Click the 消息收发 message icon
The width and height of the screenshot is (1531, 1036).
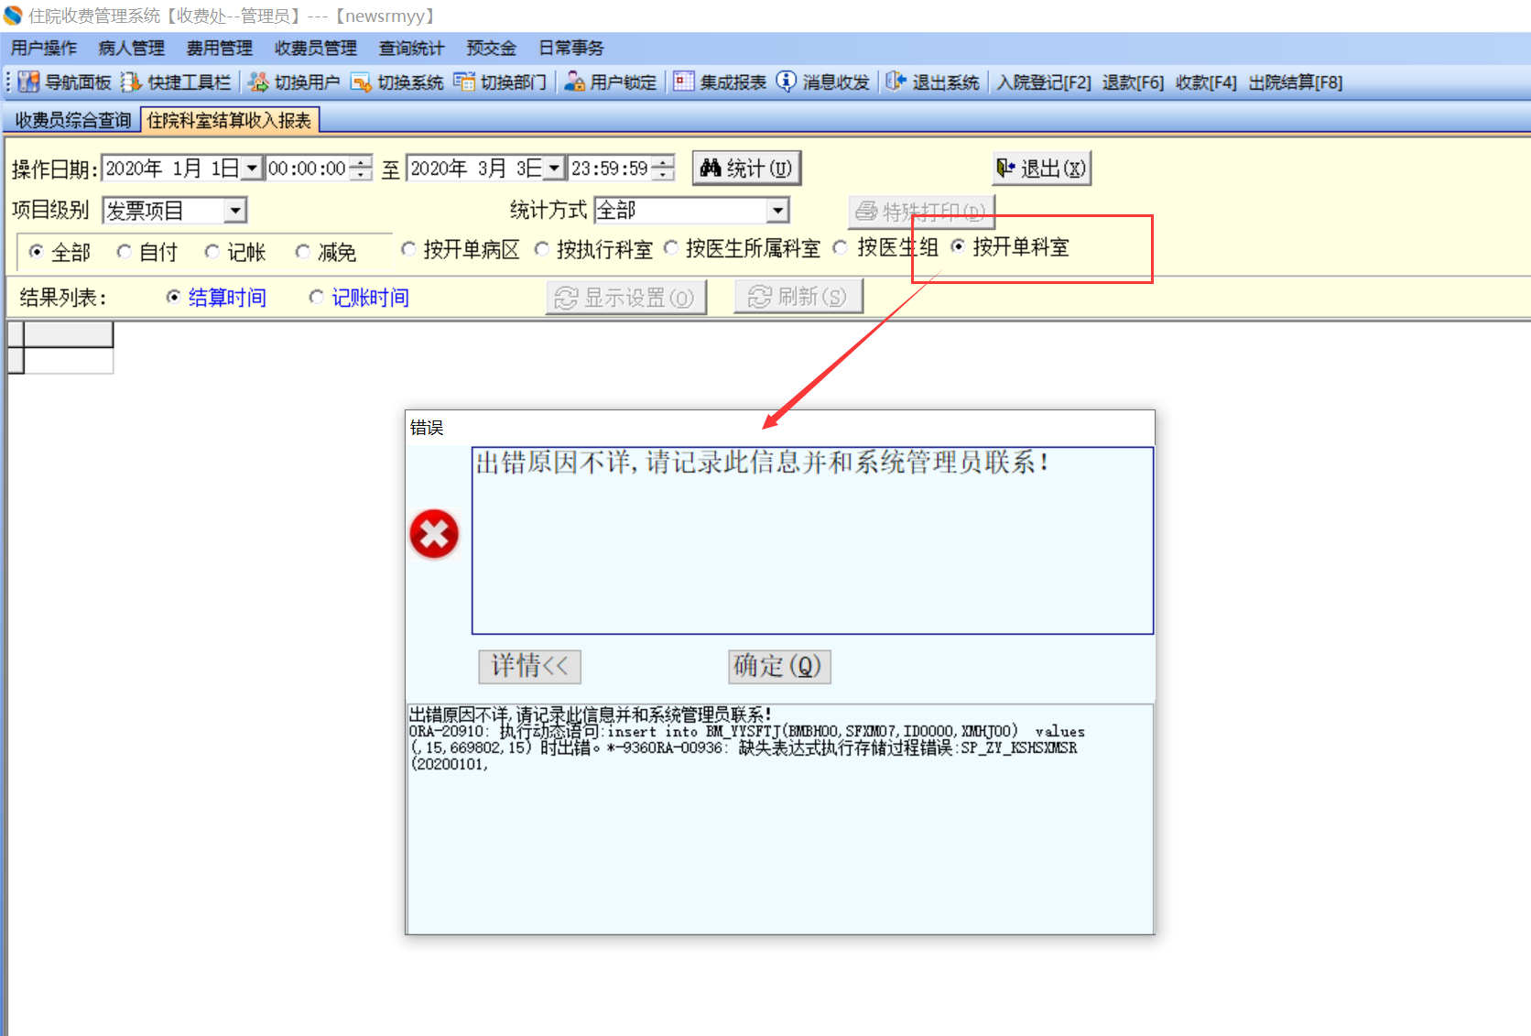[x=786, y=82]
